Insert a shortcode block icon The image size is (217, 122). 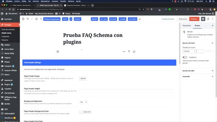point(134,52)
